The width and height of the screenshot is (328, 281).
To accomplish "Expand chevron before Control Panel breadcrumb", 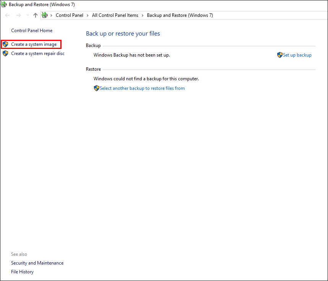I will pos(51,15).
